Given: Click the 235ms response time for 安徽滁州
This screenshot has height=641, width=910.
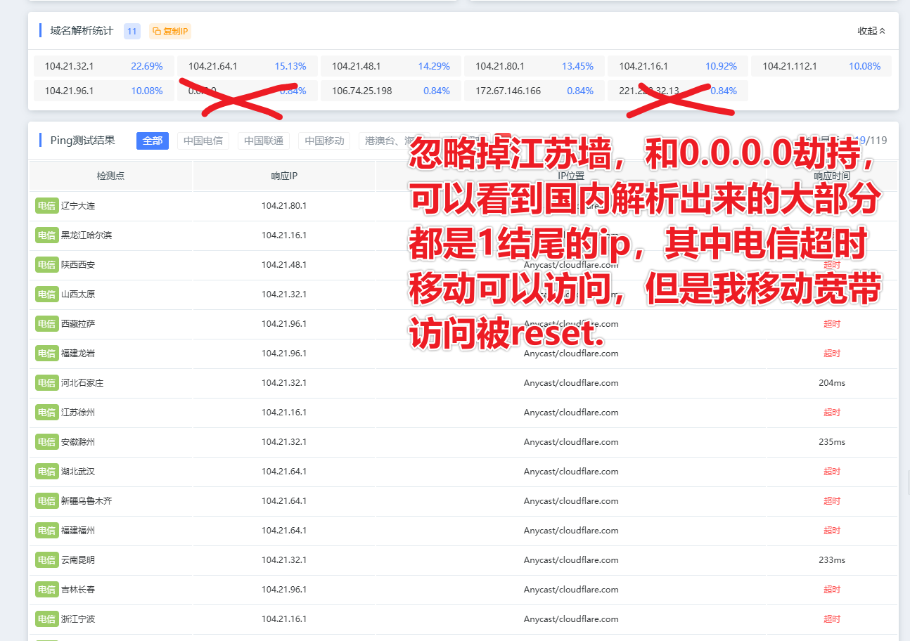Looking at the screenshot, I should point(832,442).
